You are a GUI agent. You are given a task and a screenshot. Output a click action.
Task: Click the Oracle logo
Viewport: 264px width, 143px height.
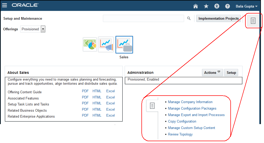[25, 5]
